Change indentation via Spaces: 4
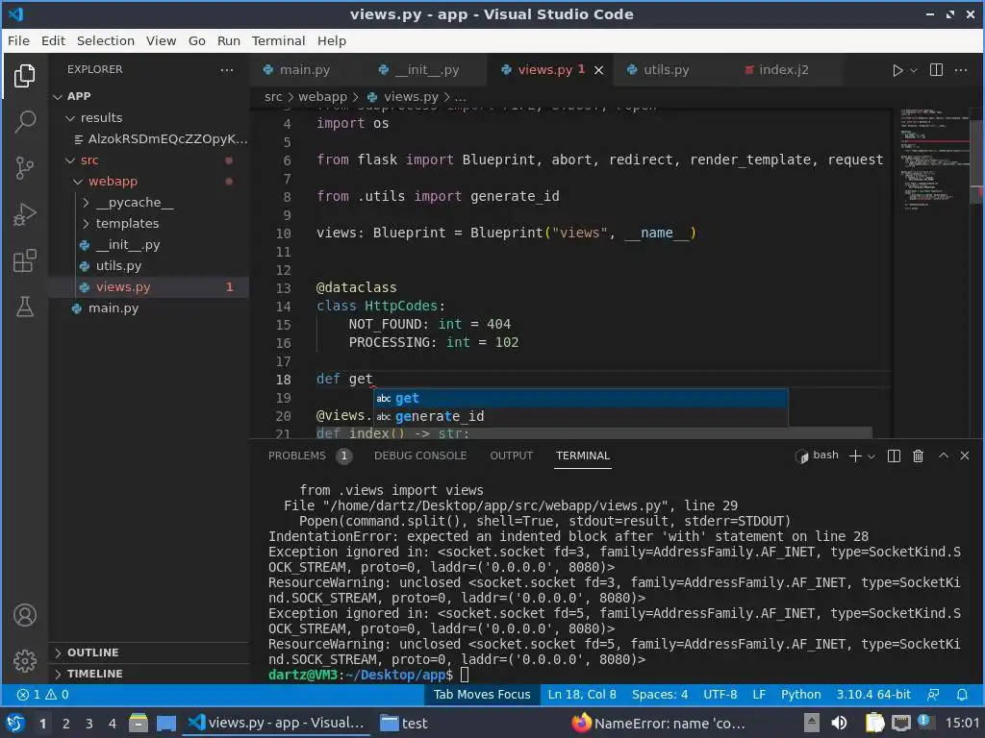Viewport: 985px width, 738px height. click(x=660, y=694)
